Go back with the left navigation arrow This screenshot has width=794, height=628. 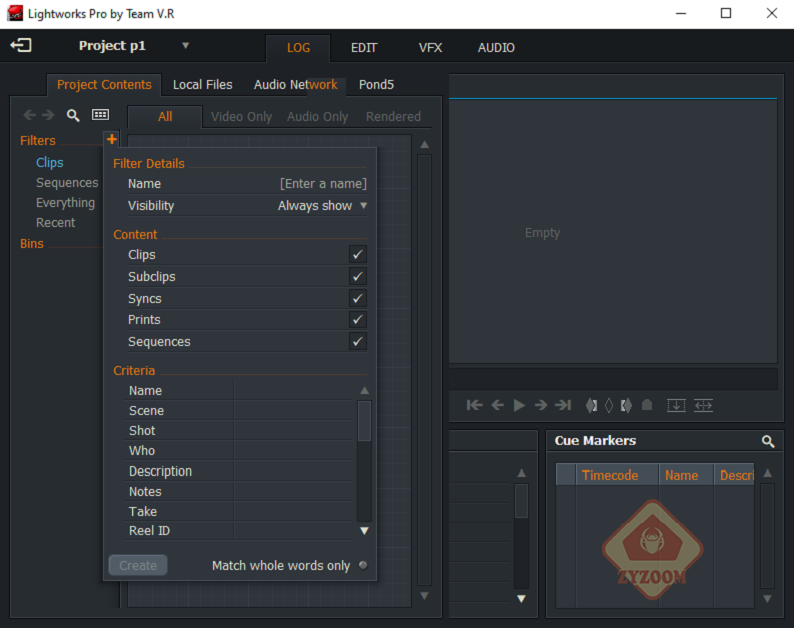(x=29, y=115)
